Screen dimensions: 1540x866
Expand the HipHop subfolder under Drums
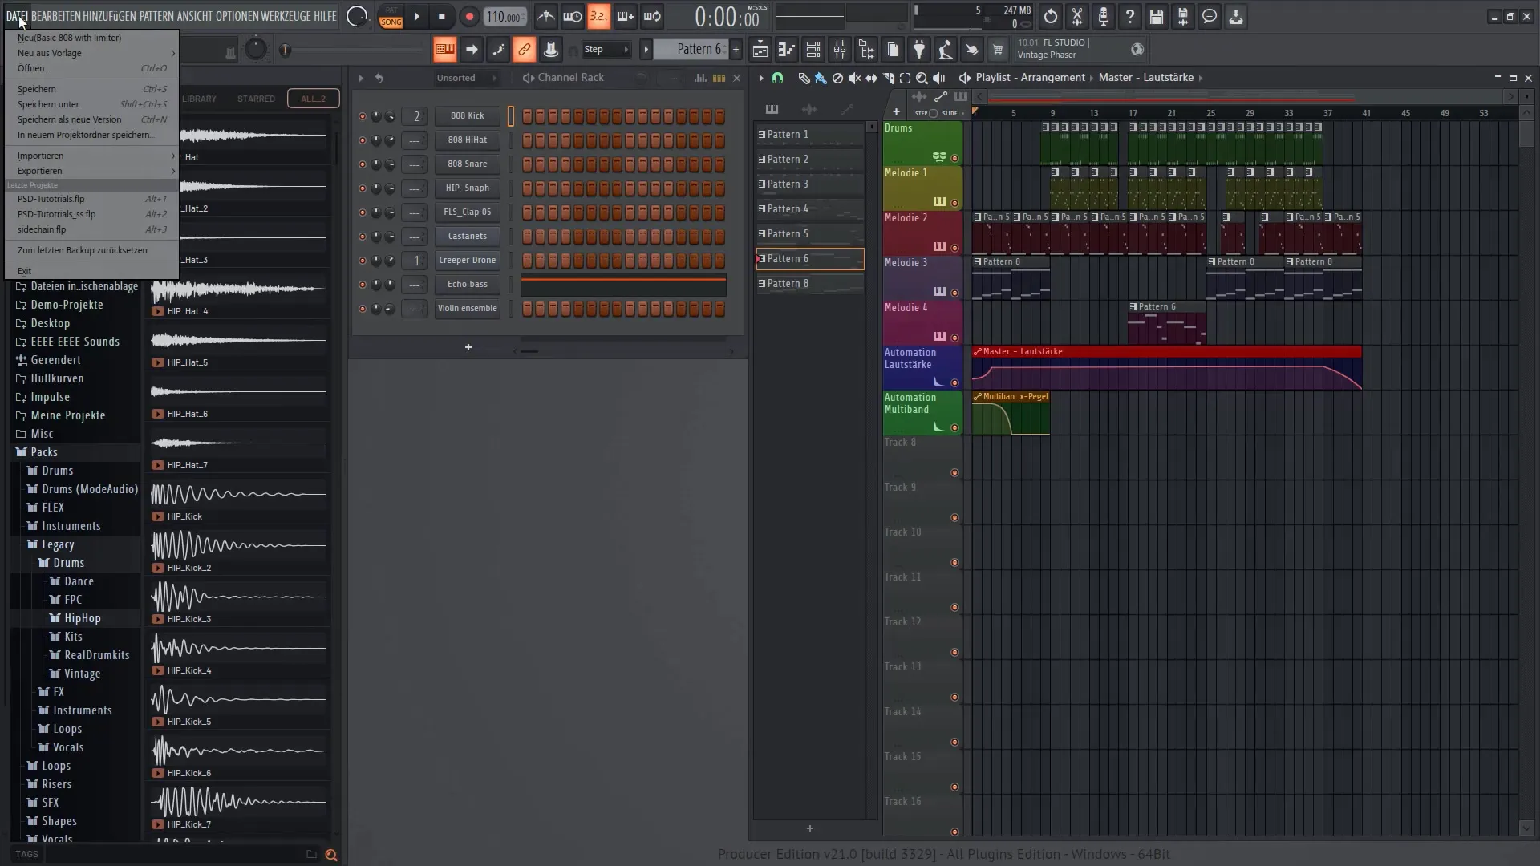pyautogui.click(x=82, y=617)
